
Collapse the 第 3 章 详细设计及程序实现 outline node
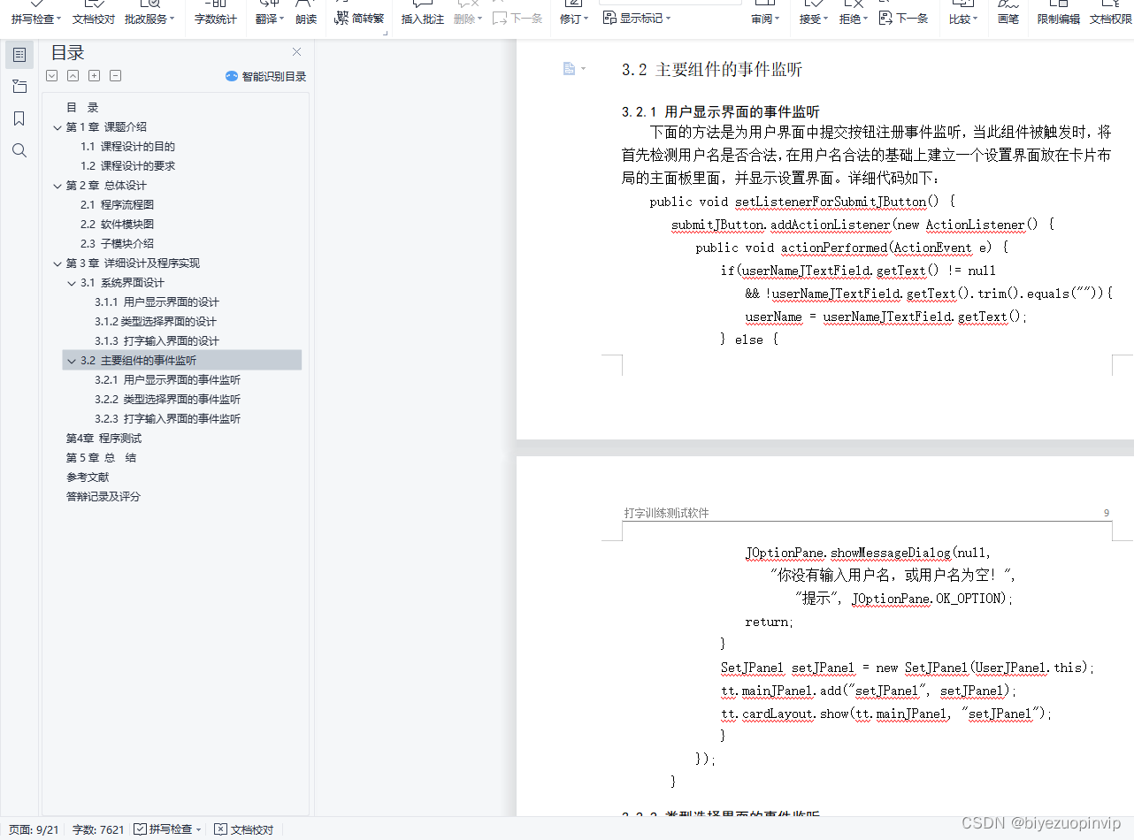click(57, 263)
